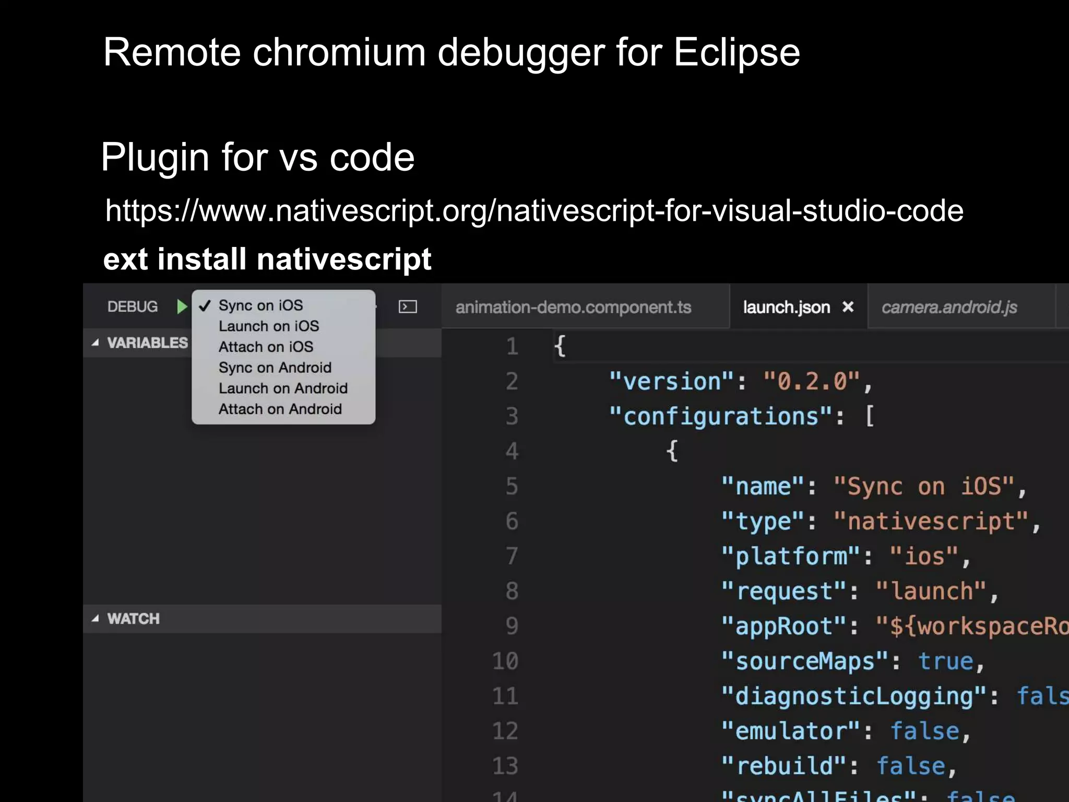Screen dimensions: 1069x802
Task: Click the opening brace on line 4
Action: [672, 451]
